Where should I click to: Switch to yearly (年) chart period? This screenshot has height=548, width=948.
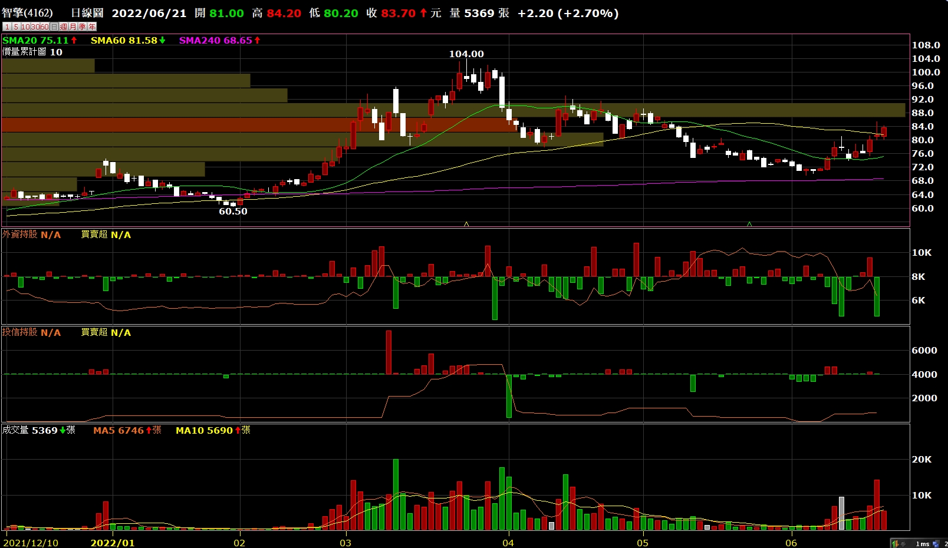pyautogui.click(x=92, y=27)
